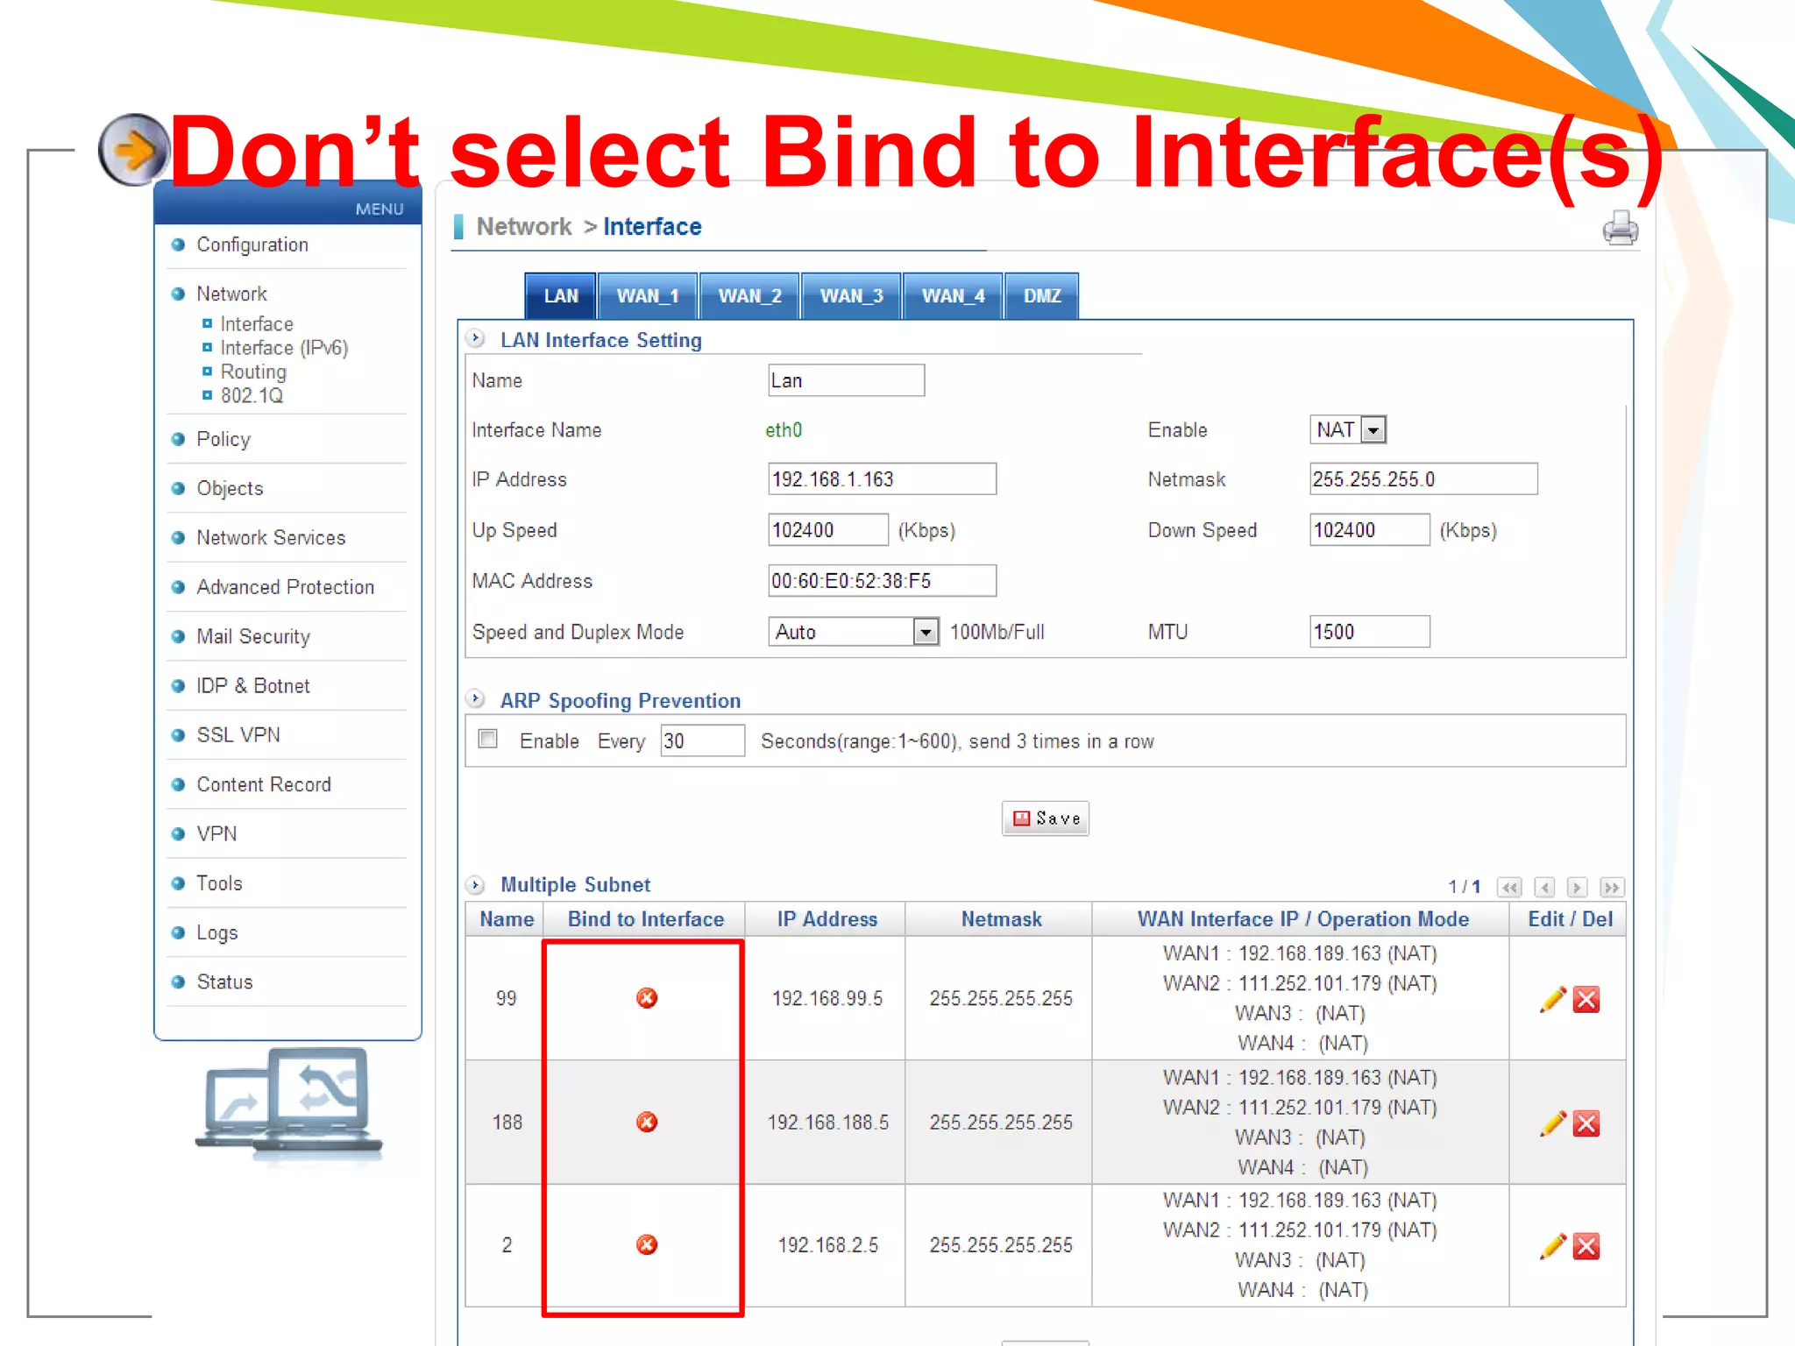Screen dimensions: 1795x1346
Task: Go to last page of Multiple Subnet
Action: point(1611,888)
